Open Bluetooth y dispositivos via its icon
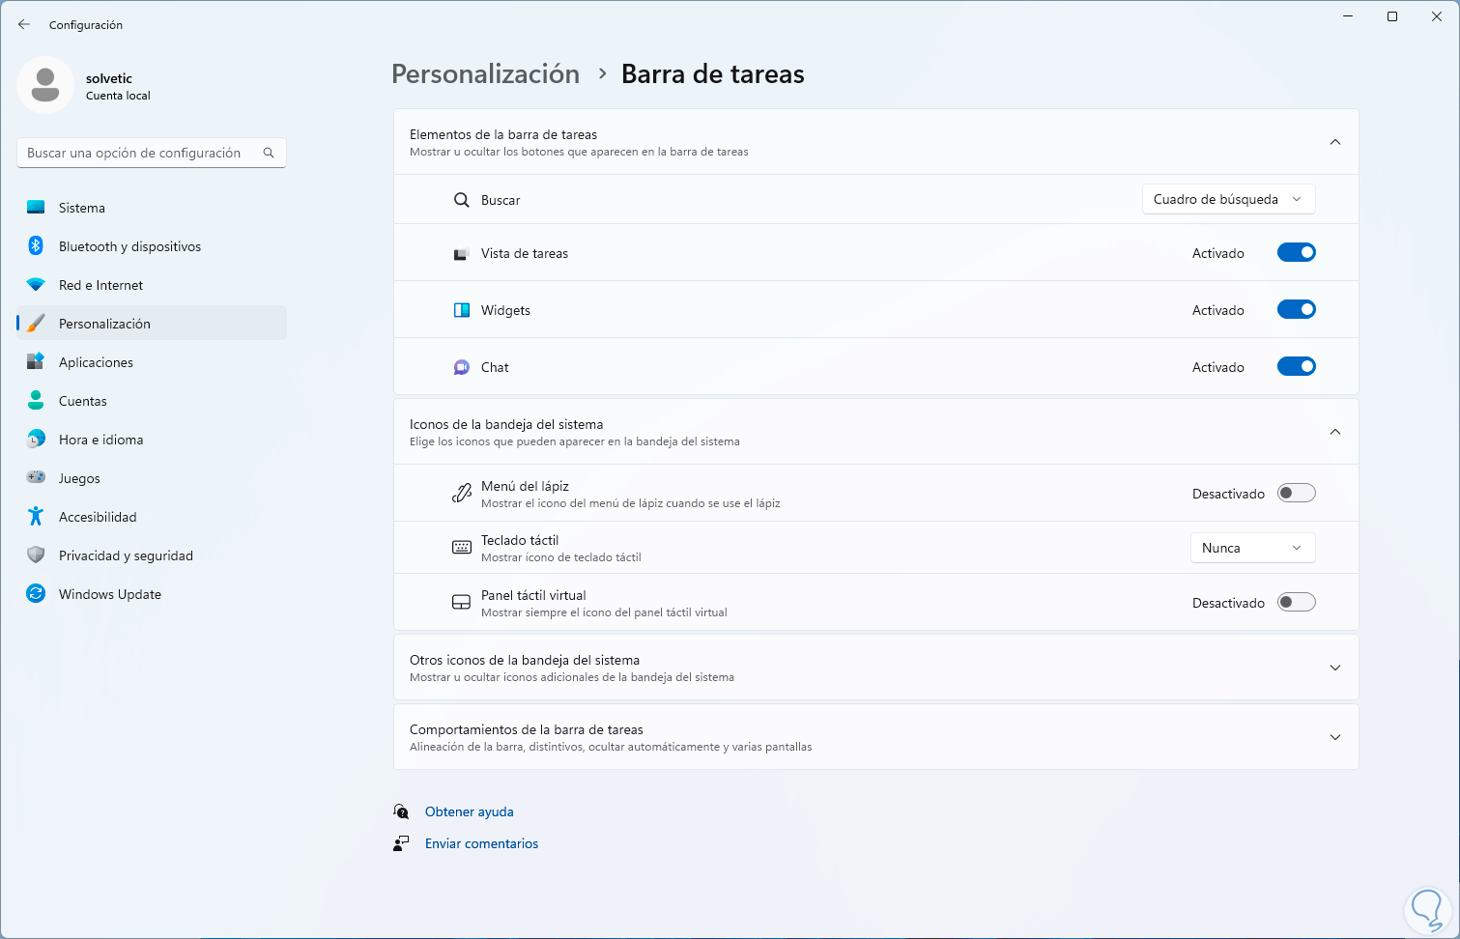This screenshot has width=1460, height=939. [36, 246]
